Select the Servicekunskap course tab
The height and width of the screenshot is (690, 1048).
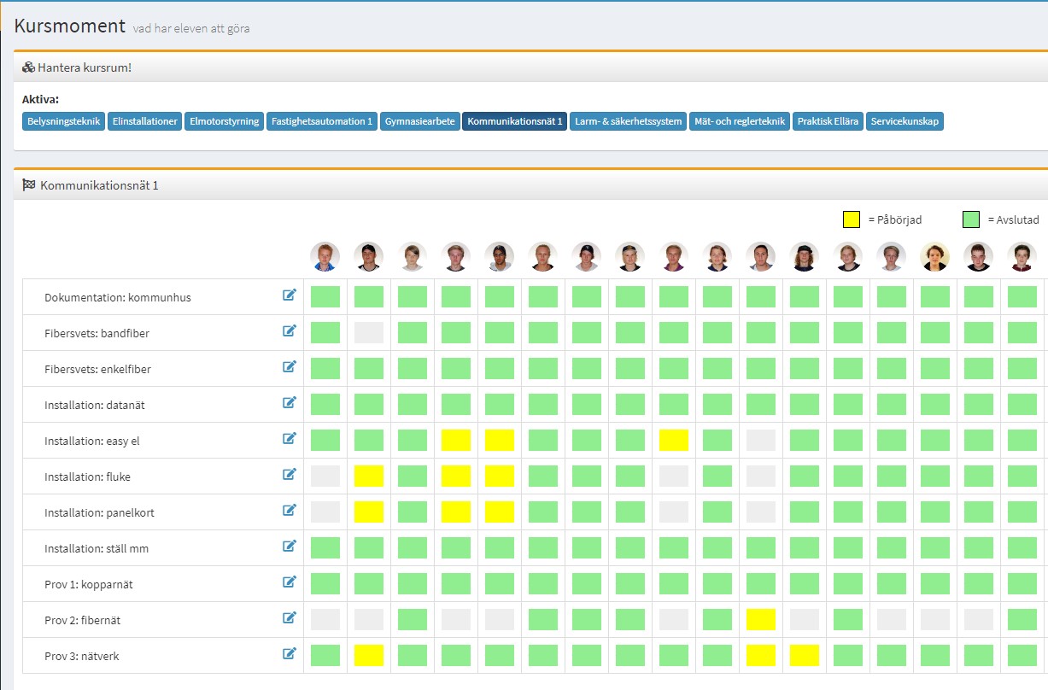(905, 121)
